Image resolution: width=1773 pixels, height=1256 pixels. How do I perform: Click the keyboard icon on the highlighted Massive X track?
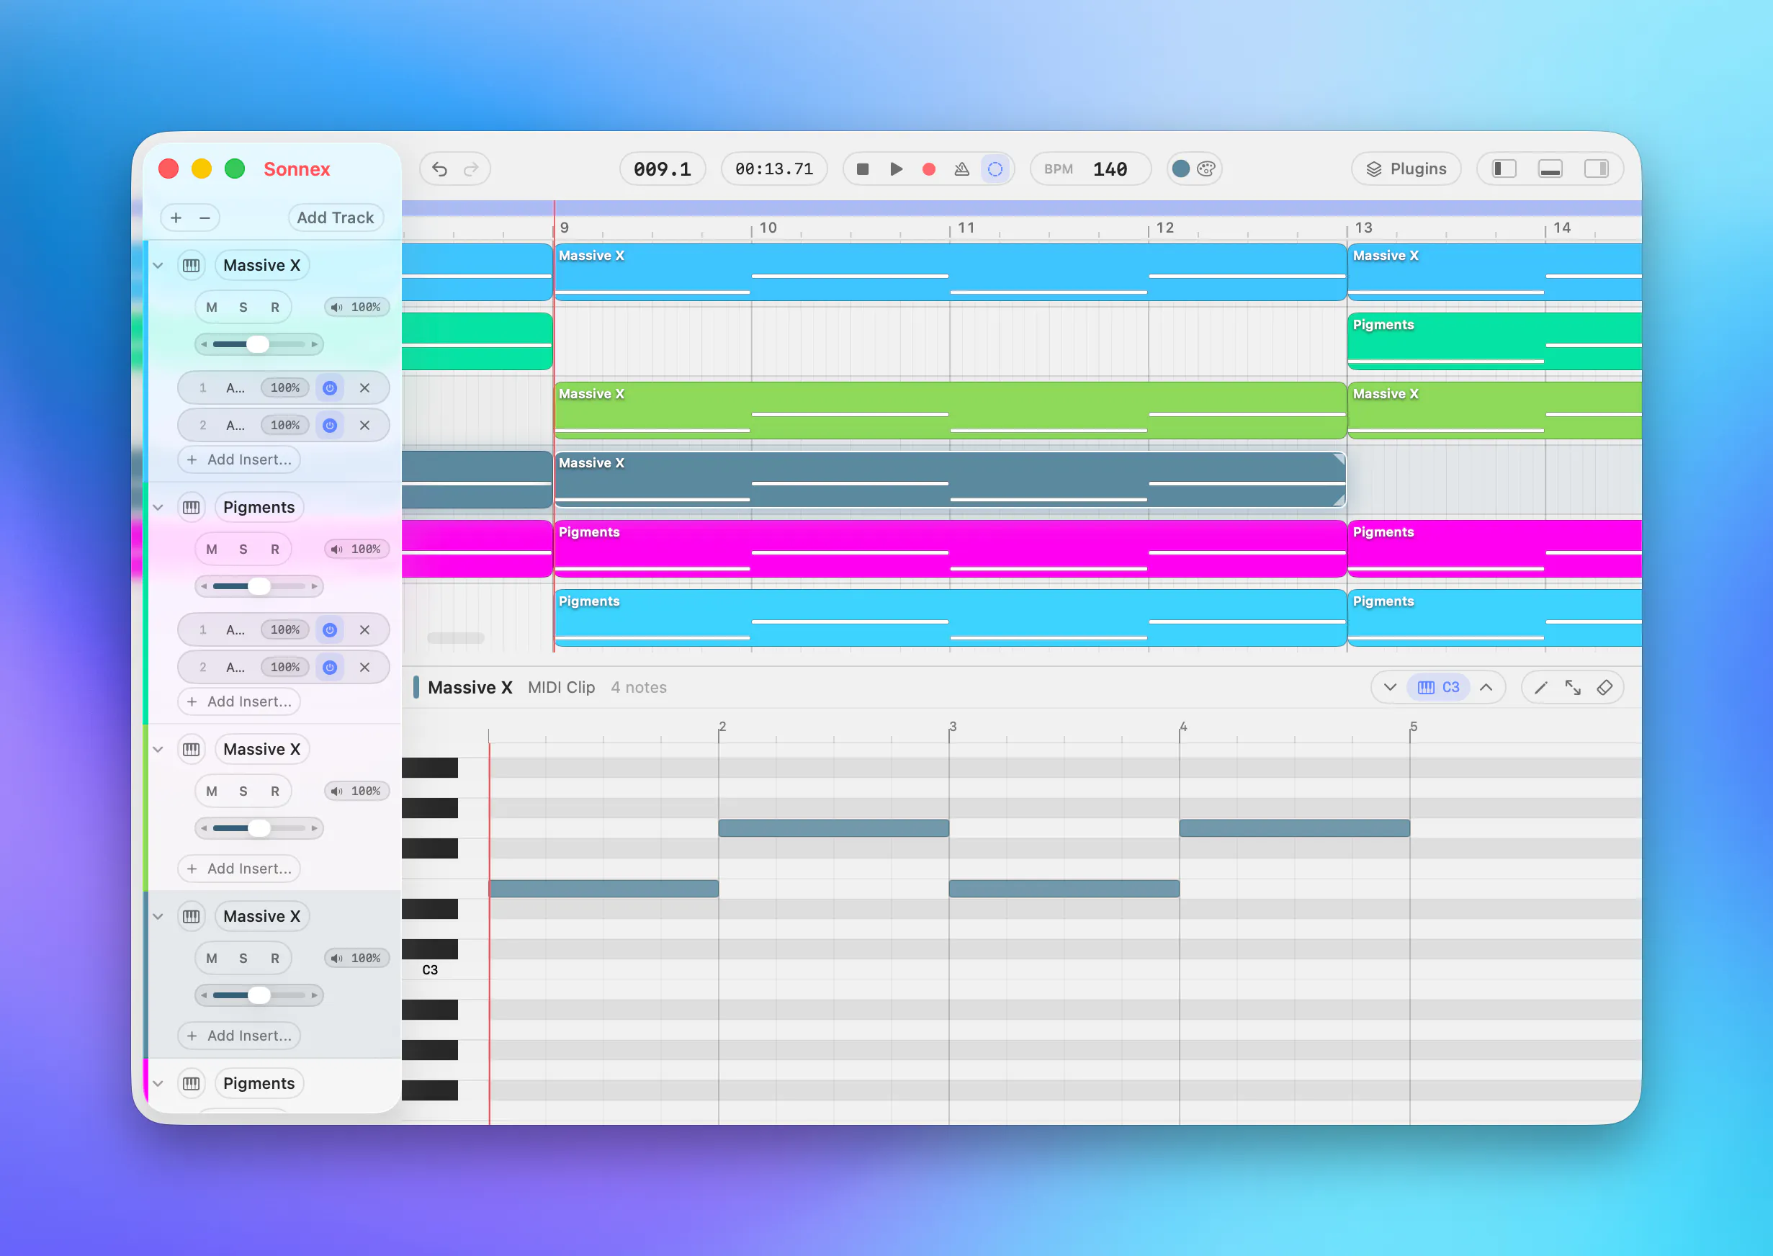(x=191, y=918)
